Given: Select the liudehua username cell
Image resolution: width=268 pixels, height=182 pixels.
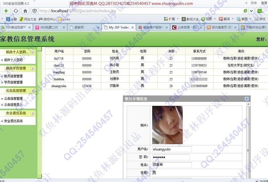Looking at the screenshot, I should point(59,79).
